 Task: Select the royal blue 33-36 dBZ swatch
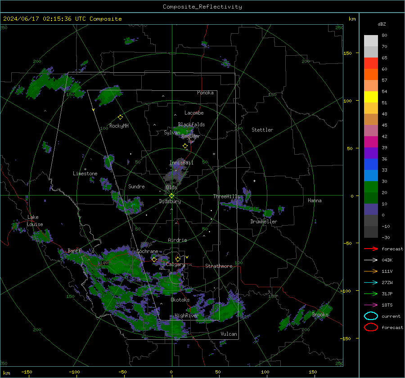(371, 165)
